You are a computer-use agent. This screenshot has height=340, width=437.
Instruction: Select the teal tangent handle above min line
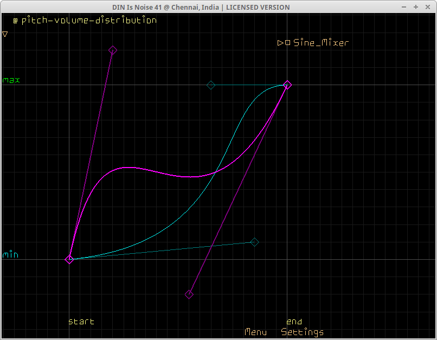(254, 242)
